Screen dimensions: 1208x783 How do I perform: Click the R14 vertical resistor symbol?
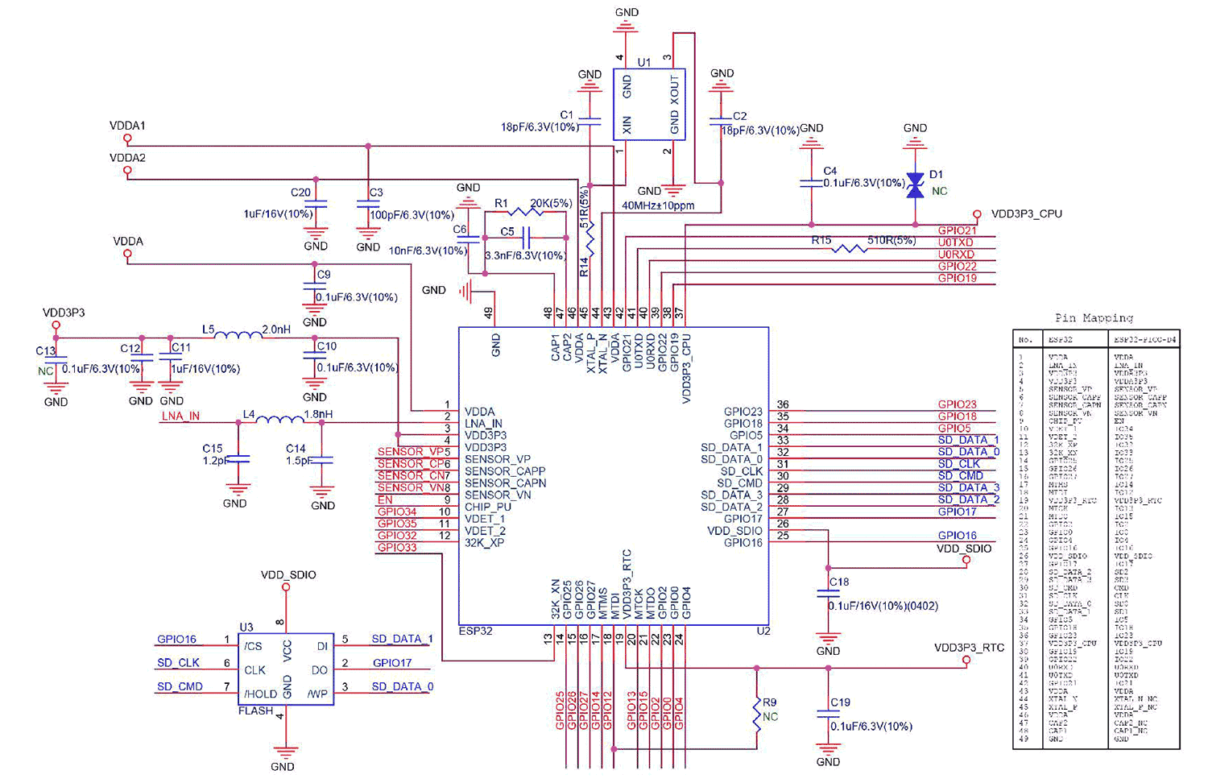coord(590,238)
